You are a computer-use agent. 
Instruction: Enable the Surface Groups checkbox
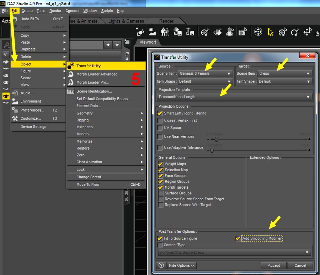point(161,193)
